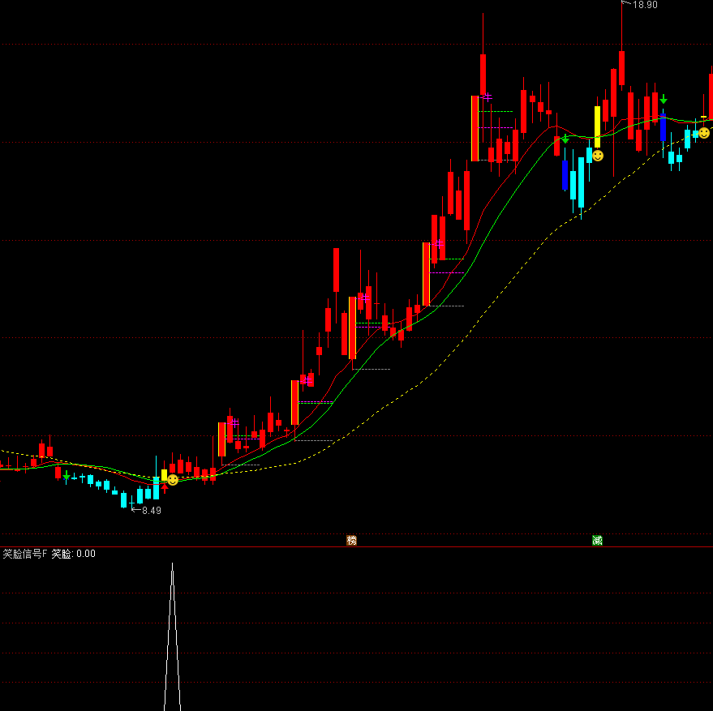Screen dimensions: 713x711
Task: Click the cyan candle at the 8.49 low
Action: [x=124, y=499]
